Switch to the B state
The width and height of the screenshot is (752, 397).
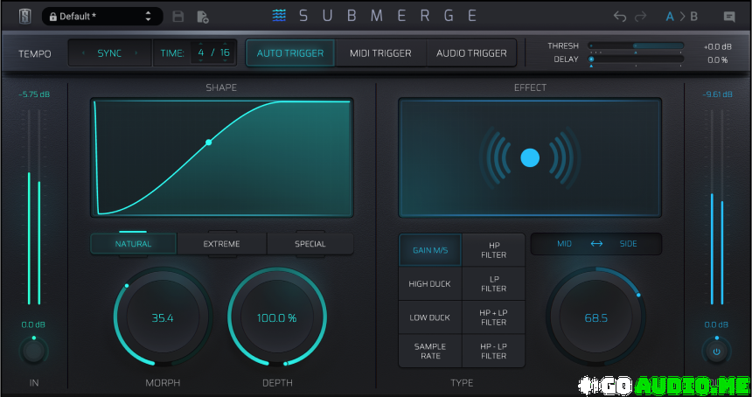(x=694, y=17)
